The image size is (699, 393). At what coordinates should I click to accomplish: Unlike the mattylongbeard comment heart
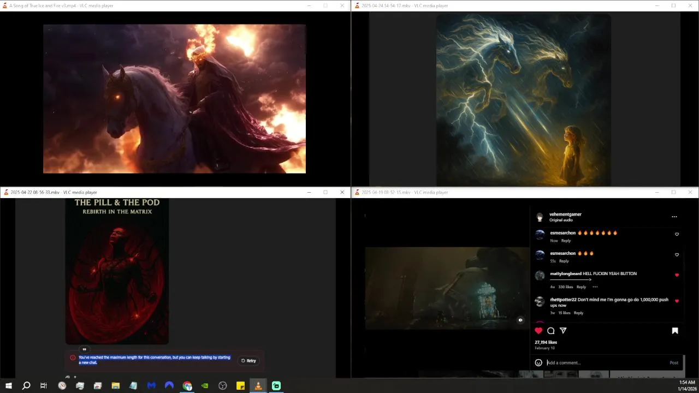tap(677, 275)
